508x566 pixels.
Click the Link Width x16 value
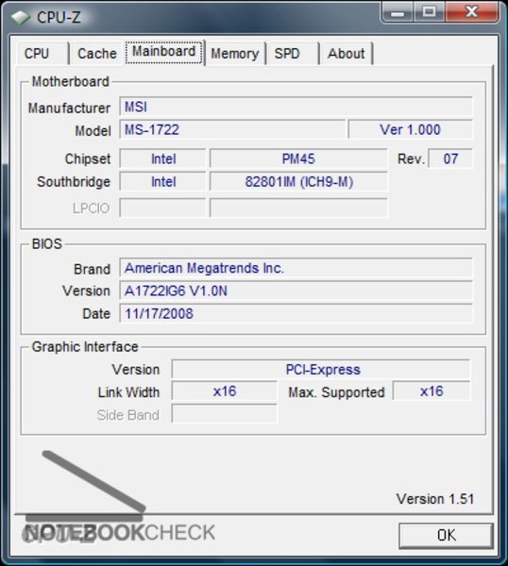click(x=225, y=391)
